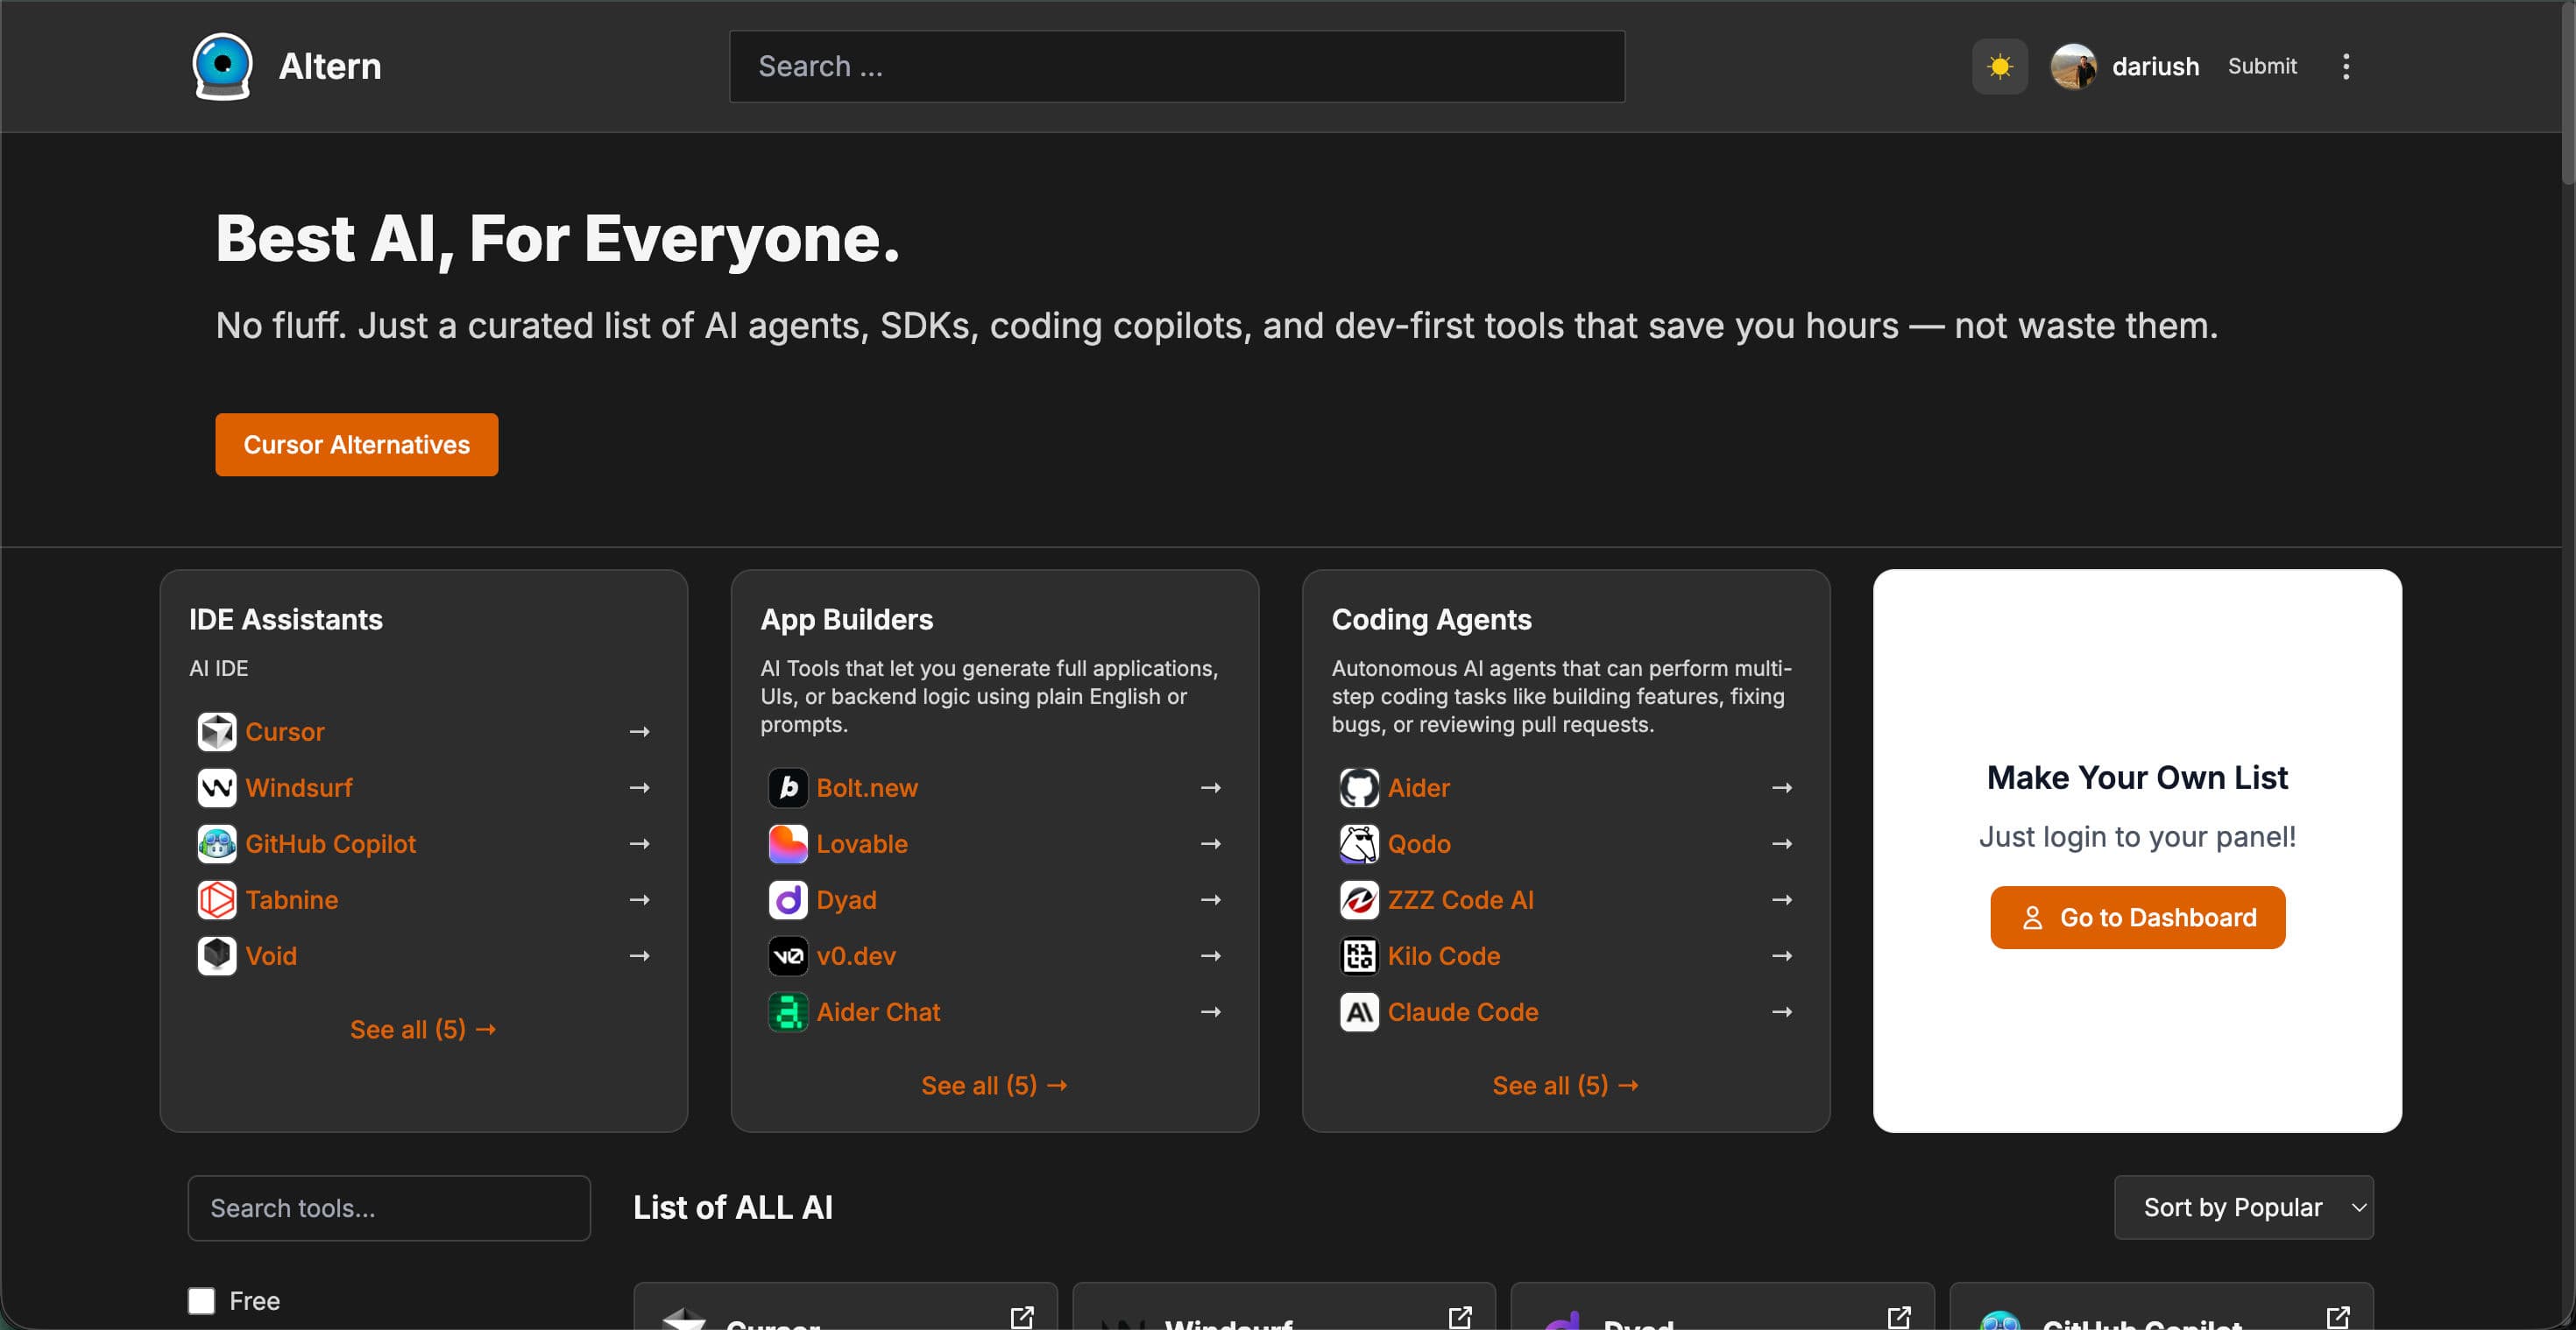Open the dariush profile avatar
Screen dimensions: 2576x1330
tap(2073, 66)
